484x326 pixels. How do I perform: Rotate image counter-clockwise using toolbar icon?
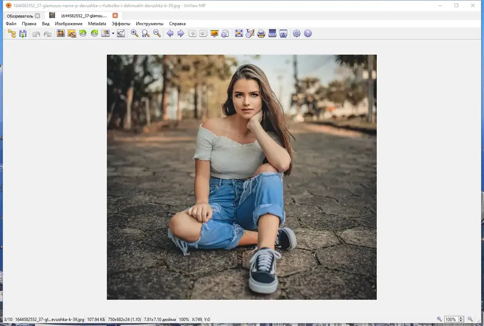[83, 34]
